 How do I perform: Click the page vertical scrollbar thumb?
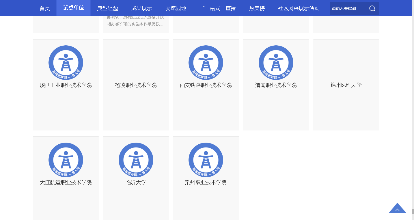(413, 211)
